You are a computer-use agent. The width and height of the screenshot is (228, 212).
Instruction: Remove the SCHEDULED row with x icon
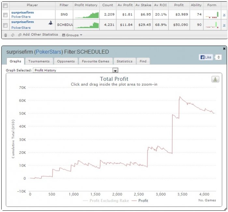[x=224, y=25]
